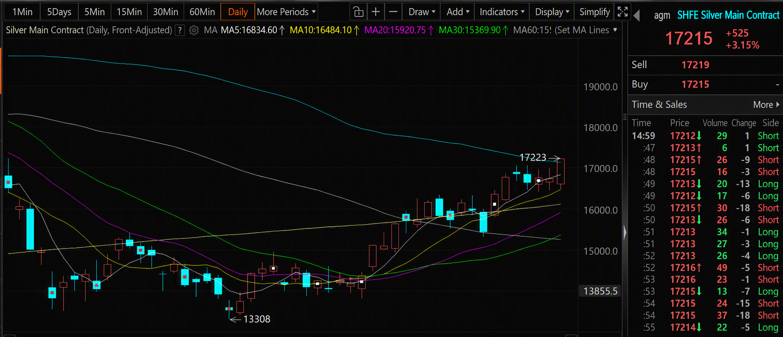
Task: Click the Time & Sales heading
Action: click(659, 105)
